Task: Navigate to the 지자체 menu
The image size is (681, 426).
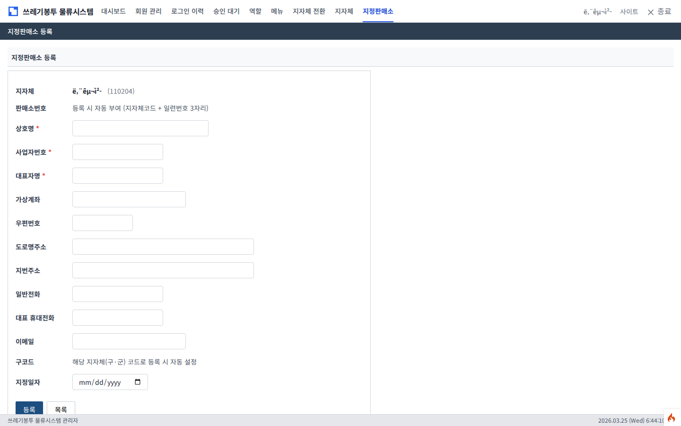Action: coord(344,11)
